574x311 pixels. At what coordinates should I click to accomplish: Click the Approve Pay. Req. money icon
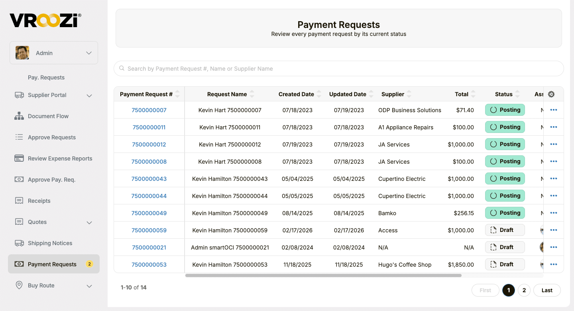[19, 180]
